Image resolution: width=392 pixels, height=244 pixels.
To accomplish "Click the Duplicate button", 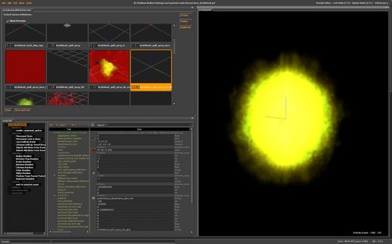I will pyautogui.click(x=186, y=28).
